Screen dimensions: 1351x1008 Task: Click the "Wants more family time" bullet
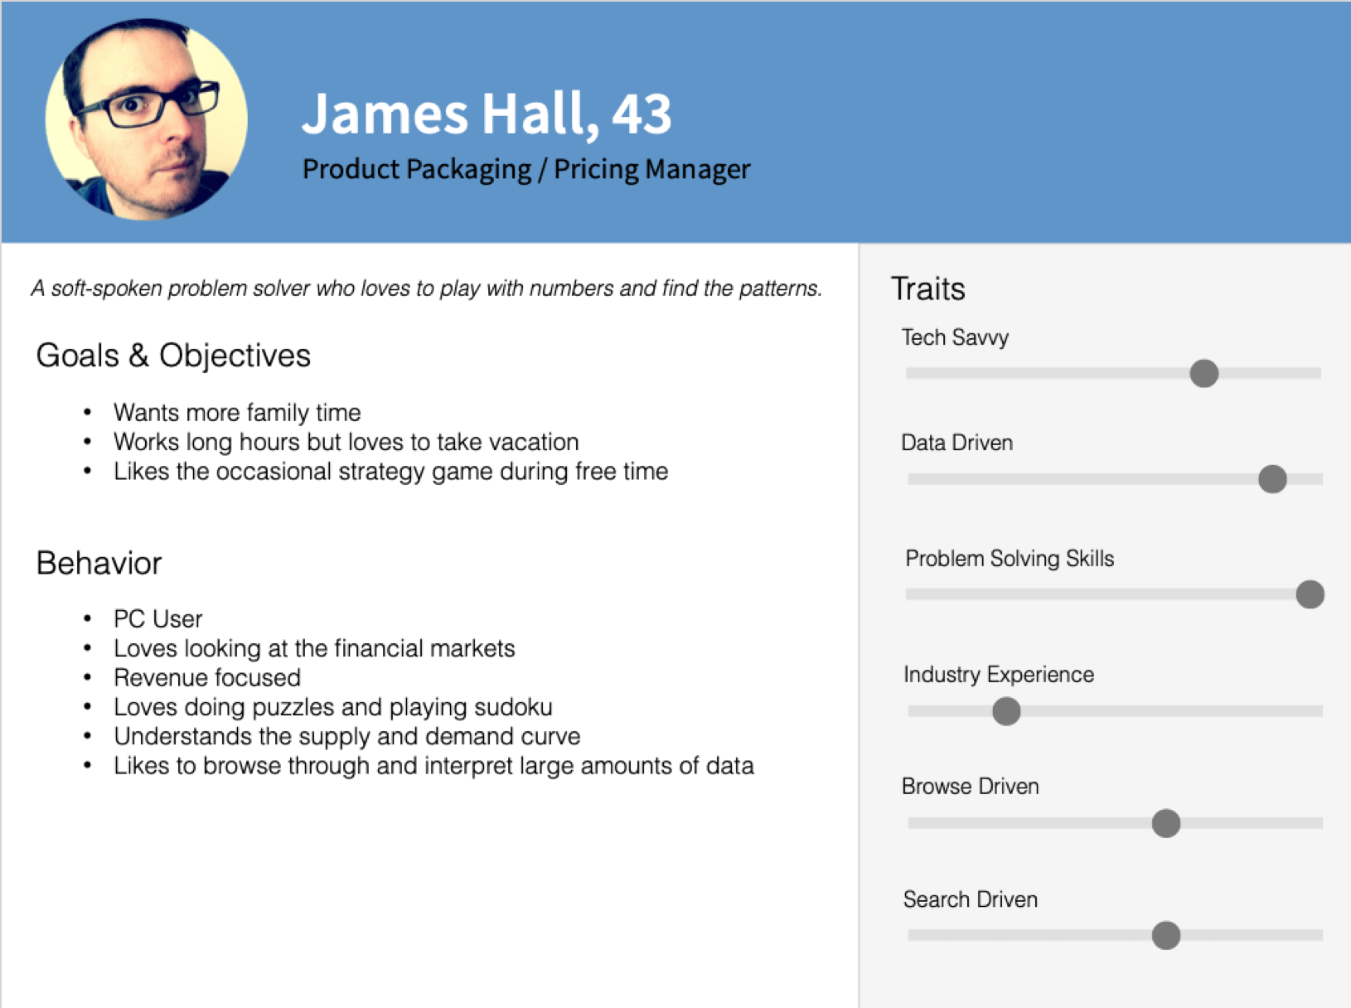[237, 413]
